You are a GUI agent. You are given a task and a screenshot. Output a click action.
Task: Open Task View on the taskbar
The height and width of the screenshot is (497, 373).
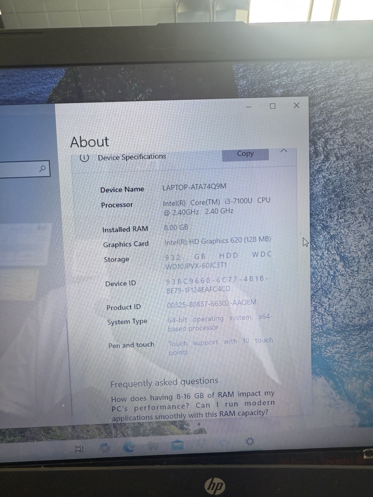80,449
